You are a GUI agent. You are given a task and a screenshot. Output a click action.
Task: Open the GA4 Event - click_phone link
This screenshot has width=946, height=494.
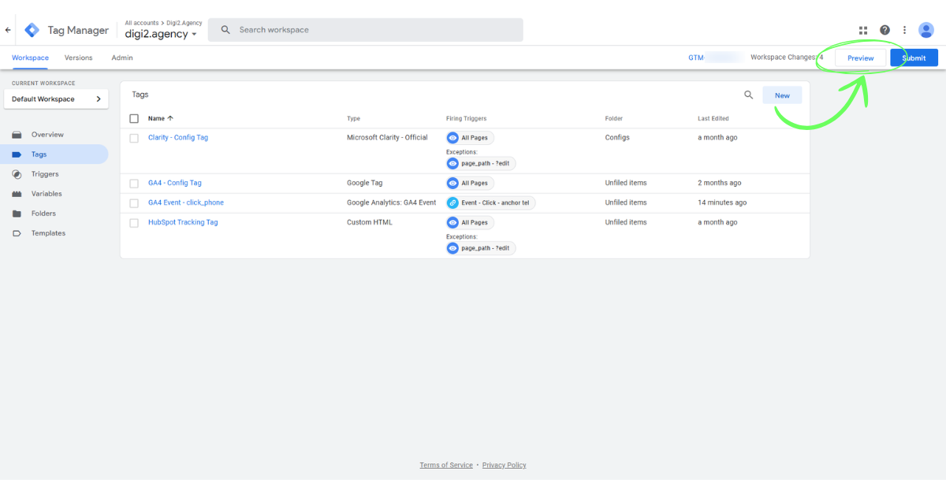tap(186, 202)
